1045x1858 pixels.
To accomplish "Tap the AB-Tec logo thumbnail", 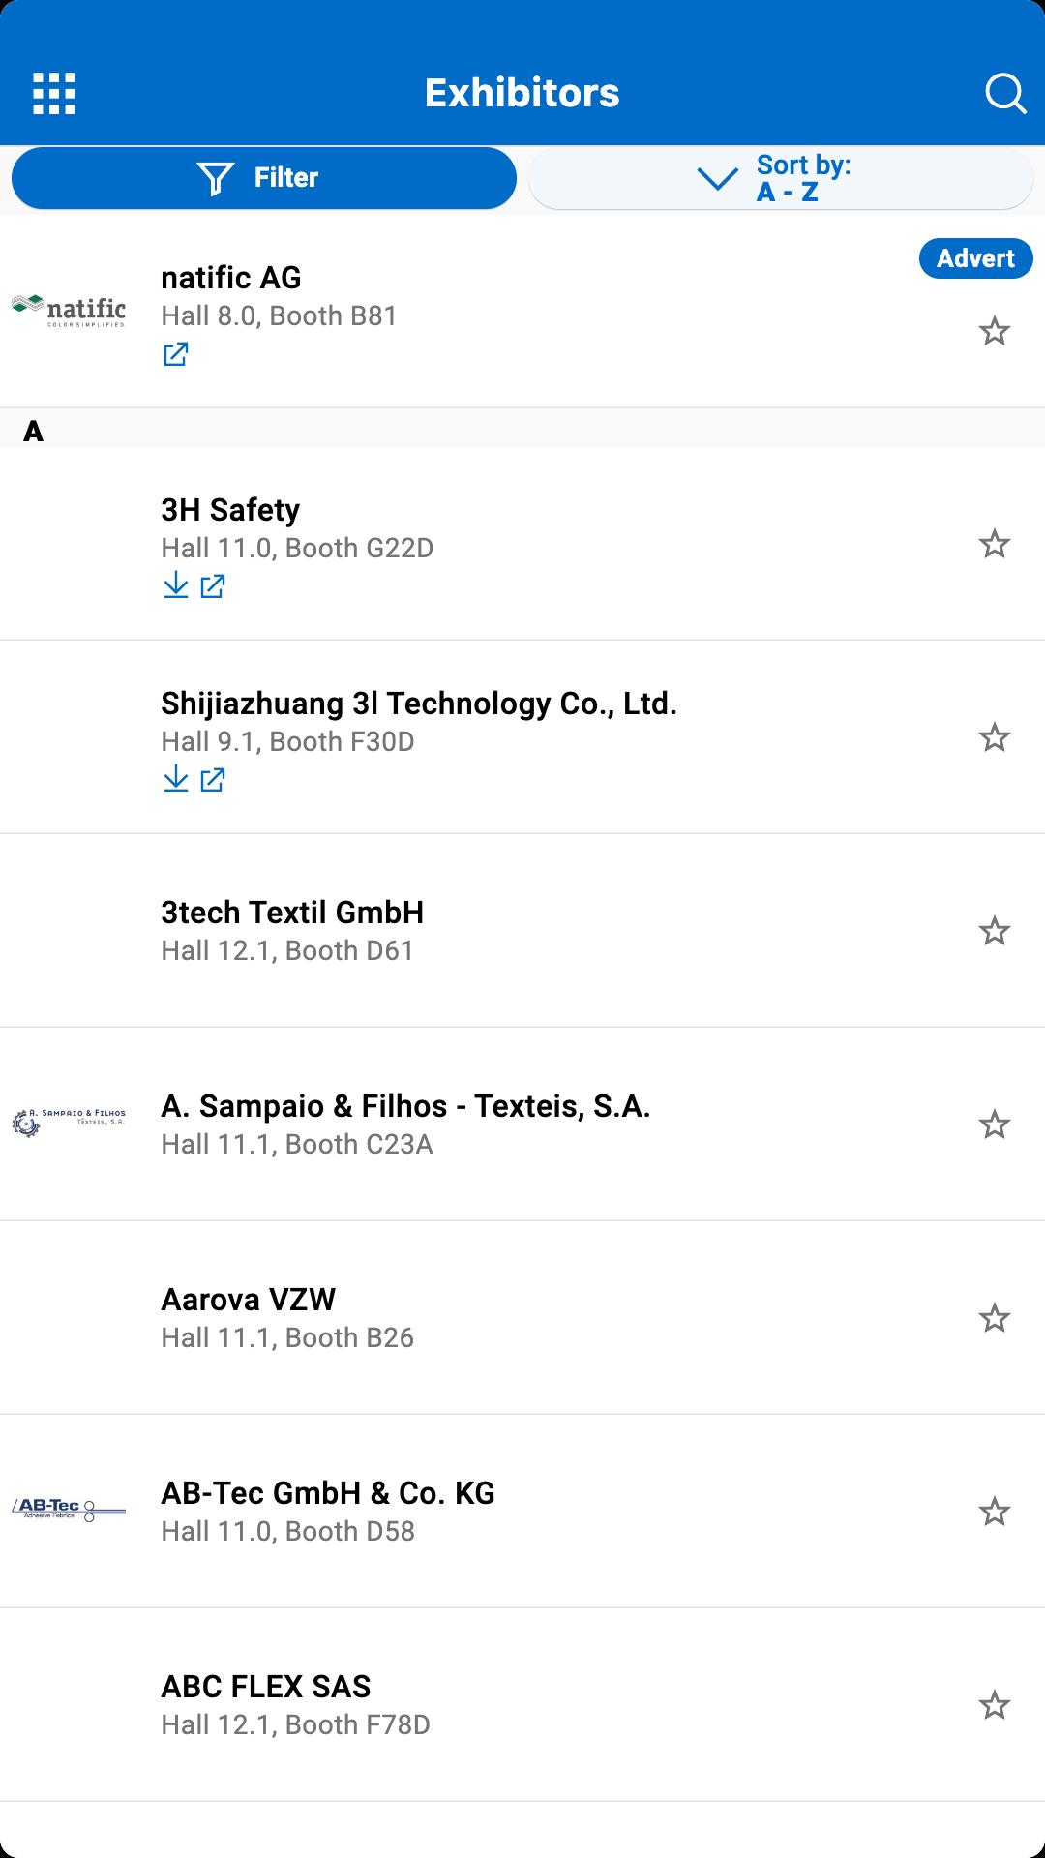I will click(x=69, y=1510).
